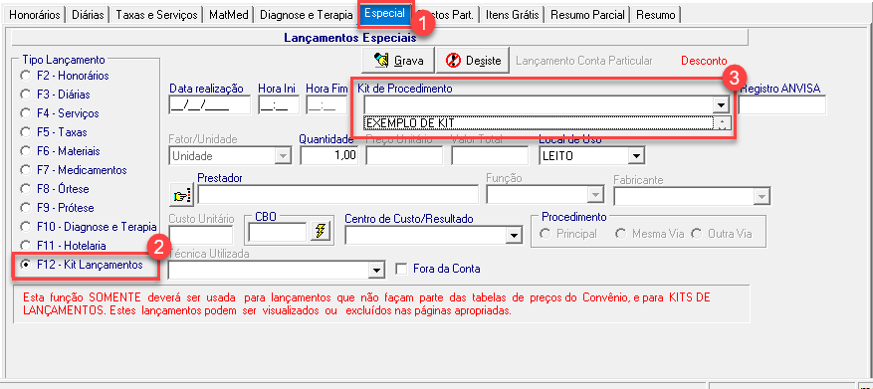
Task: Select the Mesma Via procedure radio
Action: pyautogui.click(x=621, y=234)
